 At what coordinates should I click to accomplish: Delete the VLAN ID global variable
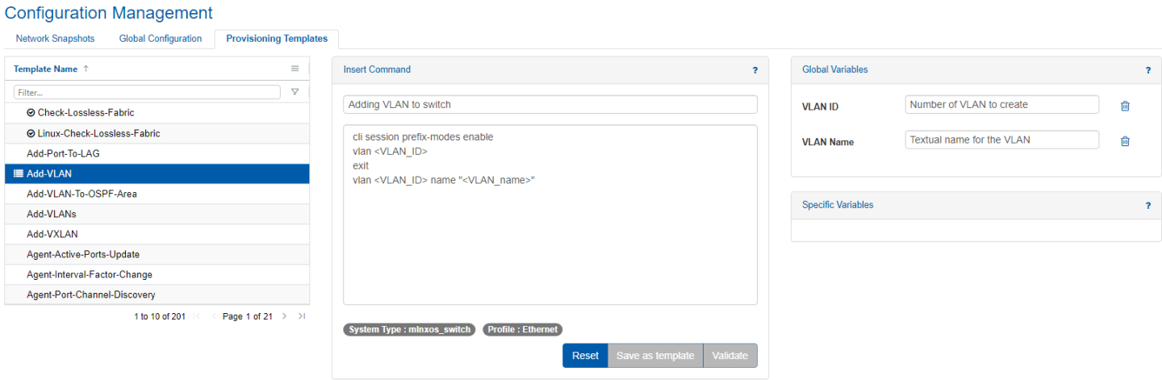(1125, 106)
